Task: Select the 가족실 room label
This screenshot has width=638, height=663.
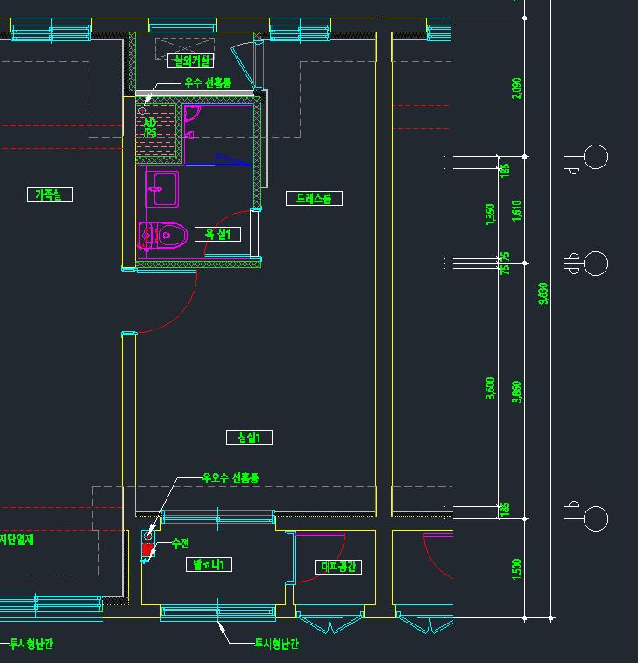Action: click(49, 194)
